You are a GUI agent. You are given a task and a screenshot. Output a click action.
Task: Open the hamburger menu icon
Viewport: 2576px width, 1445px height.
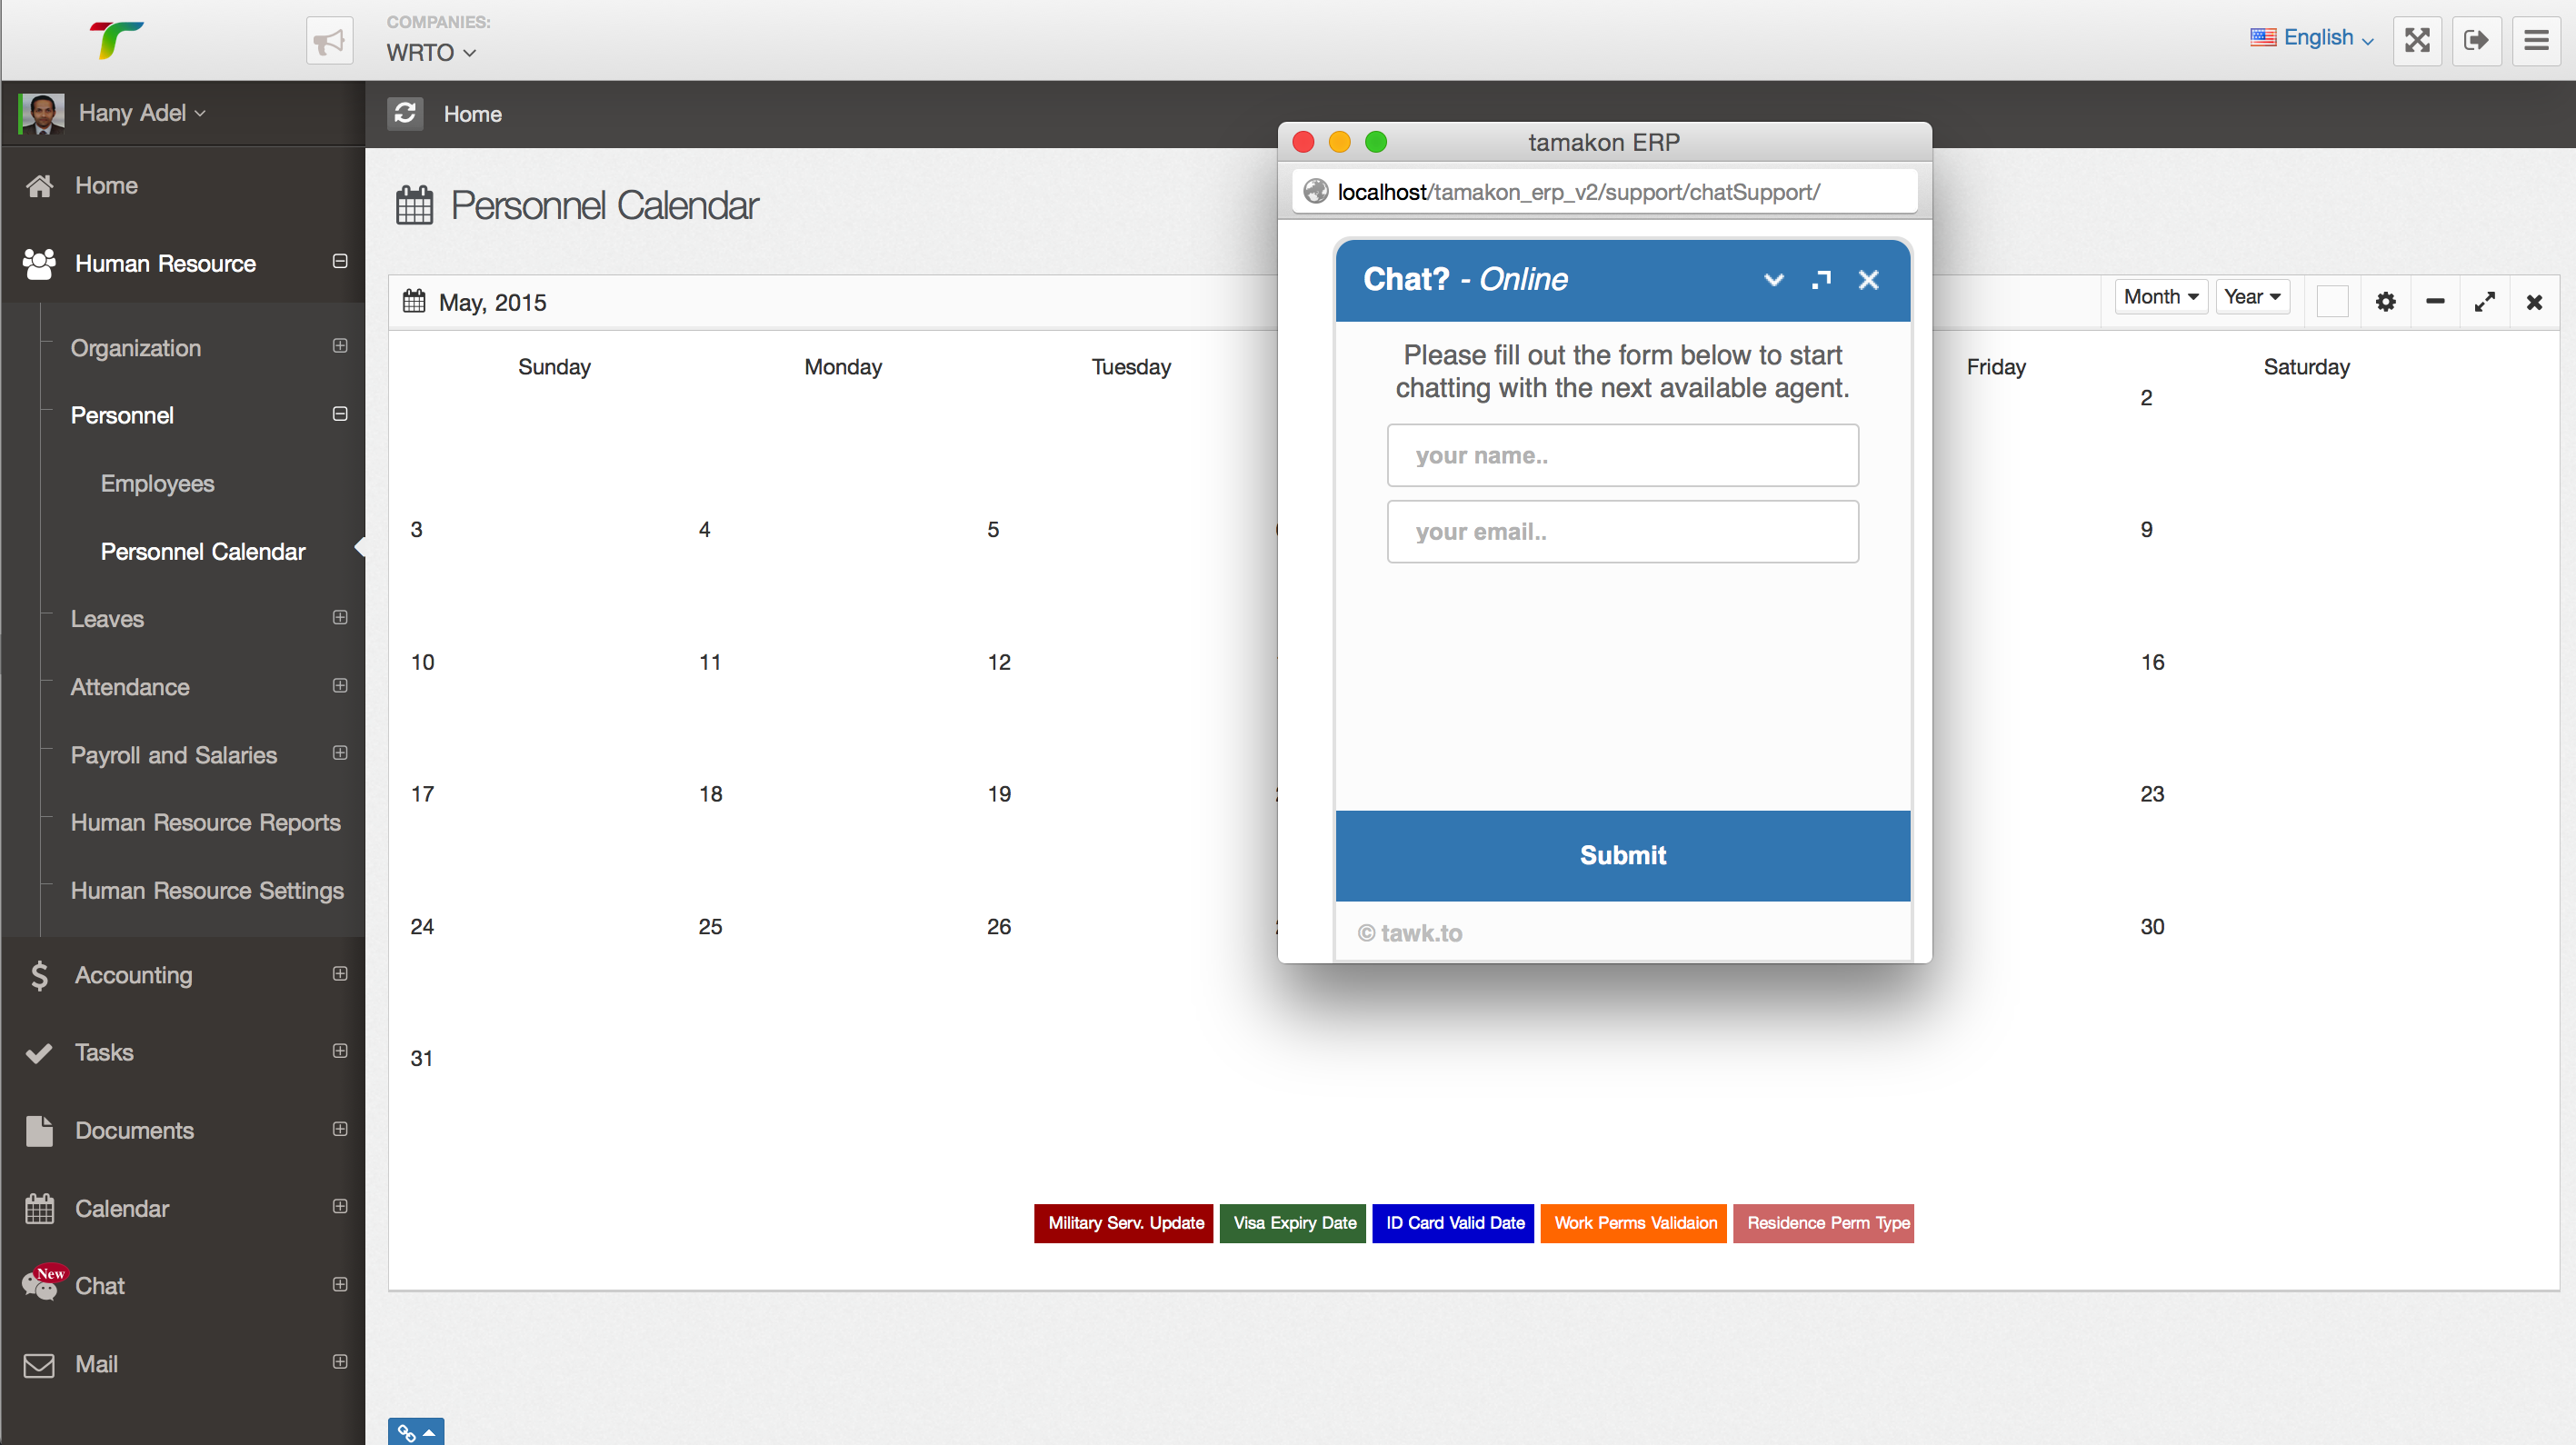coord(2536,40)
